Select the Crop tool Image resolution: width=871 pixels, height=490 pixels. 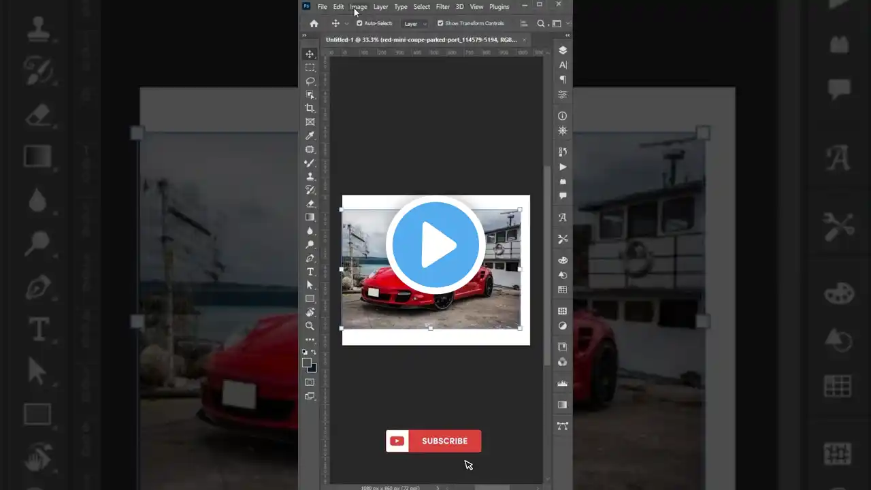(x=310, y=108)
